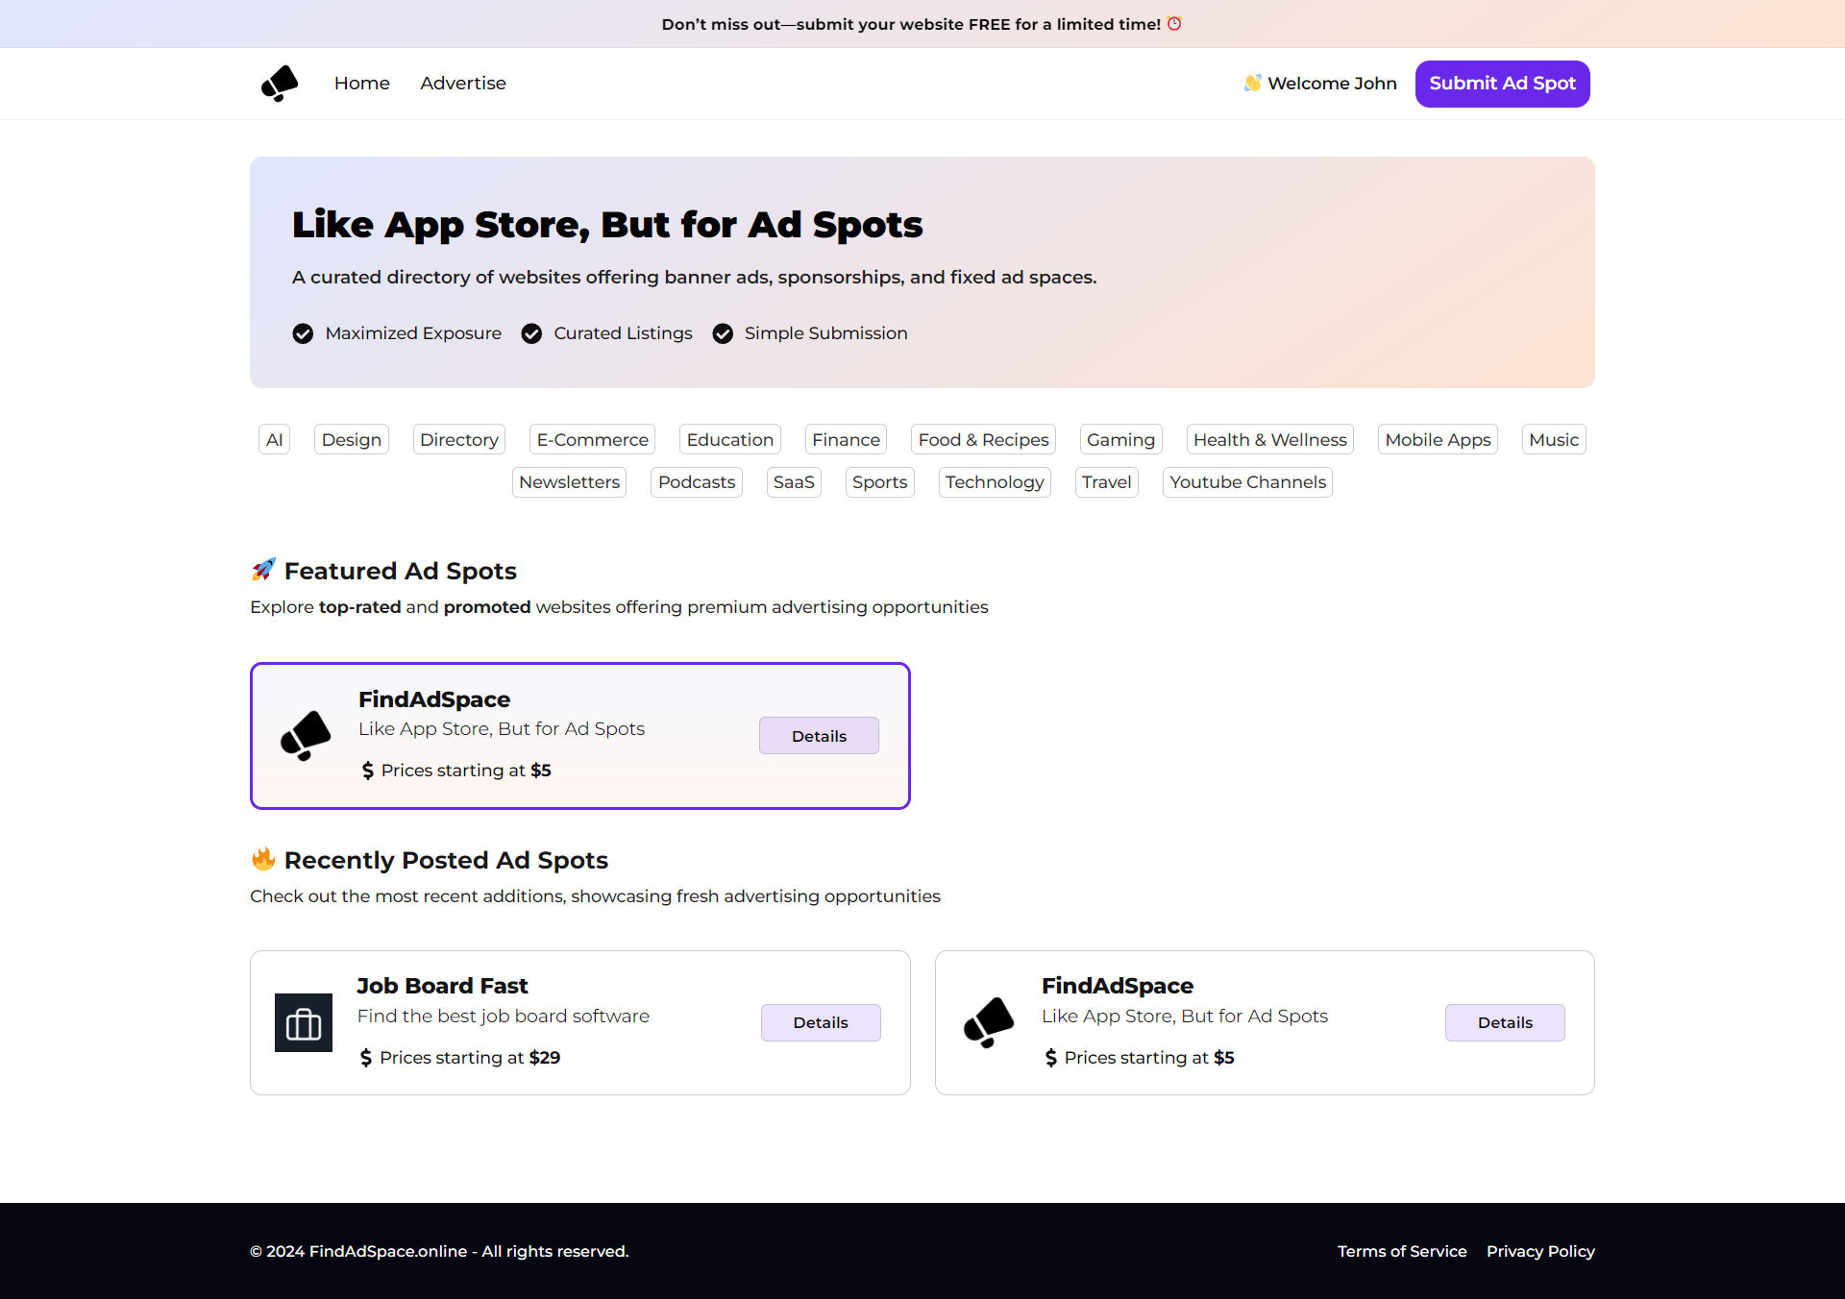
Task: Click the Simple Submission checkmark icon
Action: (723, 333)
